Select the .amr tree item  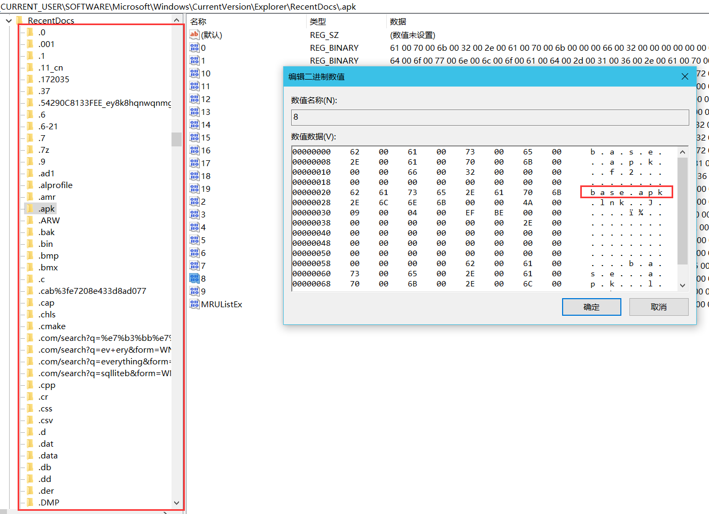[47, 197]
